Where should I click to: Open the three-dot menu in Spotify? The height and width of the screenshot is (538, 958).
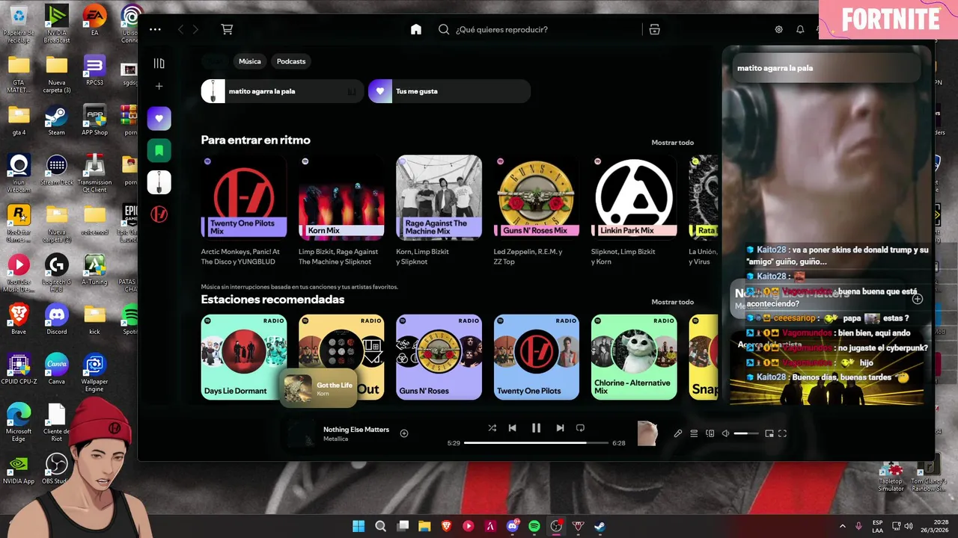coord(155,29)
